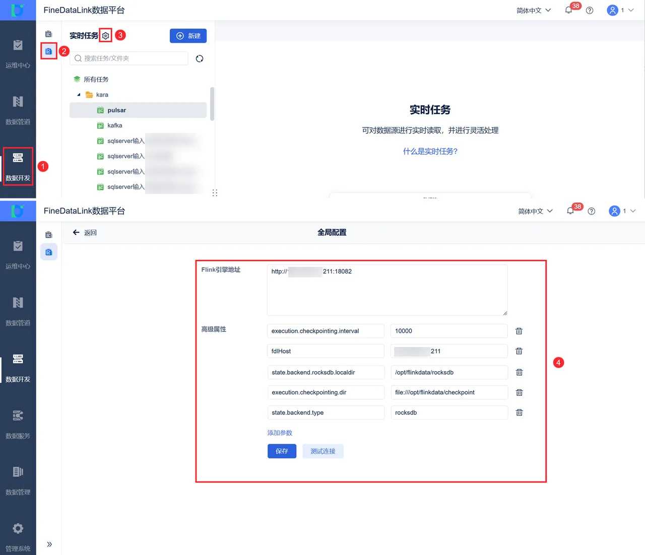Image resolution: width=645 pixels, height=555 pixels.
Task: Delete the execution.checkpointing.dir property row
Action: 519,392
